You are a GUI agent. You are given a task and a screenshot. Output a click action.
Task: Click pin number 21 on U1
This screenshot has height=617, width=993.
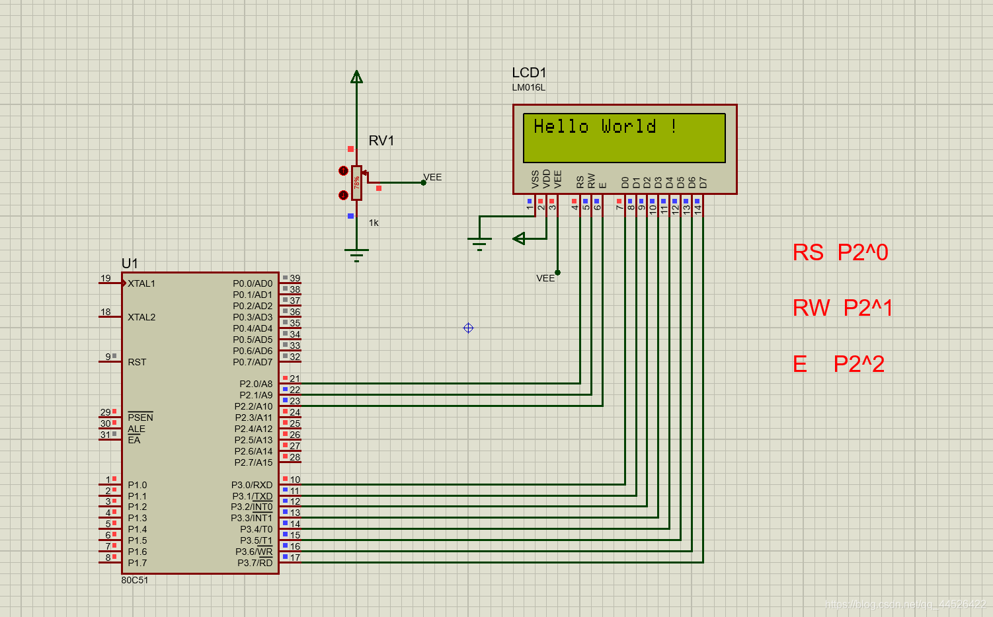click(x=295, y=379)
